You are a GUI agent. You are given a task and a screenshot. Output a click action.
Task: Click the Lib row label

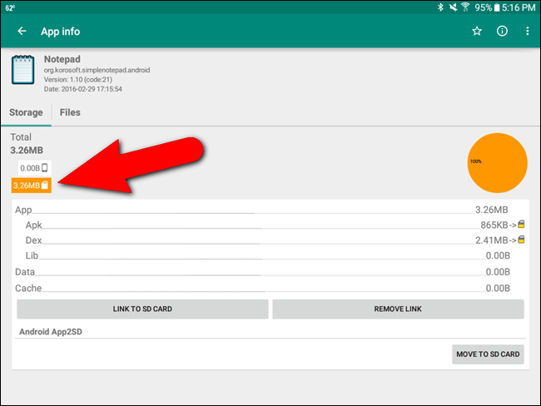tap(32, 255)
